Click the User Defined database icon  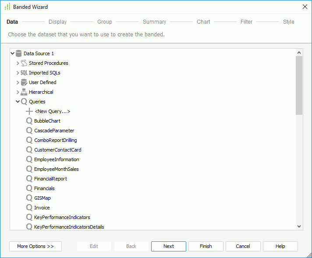[x=24, y=82]
